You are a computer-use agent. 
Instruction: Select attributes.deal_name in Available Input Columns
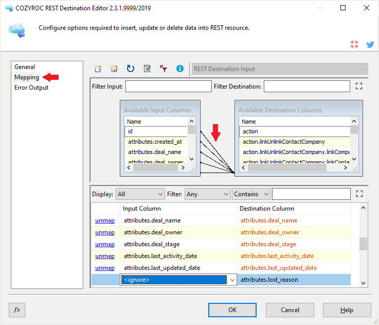tap(156, 152)
